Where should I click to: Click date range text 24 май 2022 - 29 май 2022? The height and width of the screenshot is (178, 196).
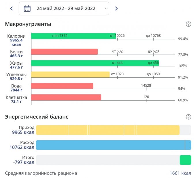[66, 9]
